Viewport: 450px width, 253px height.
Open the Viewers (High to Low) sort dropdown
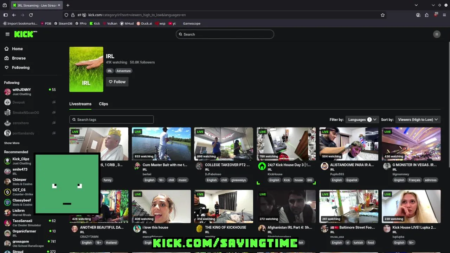[418, 119]
